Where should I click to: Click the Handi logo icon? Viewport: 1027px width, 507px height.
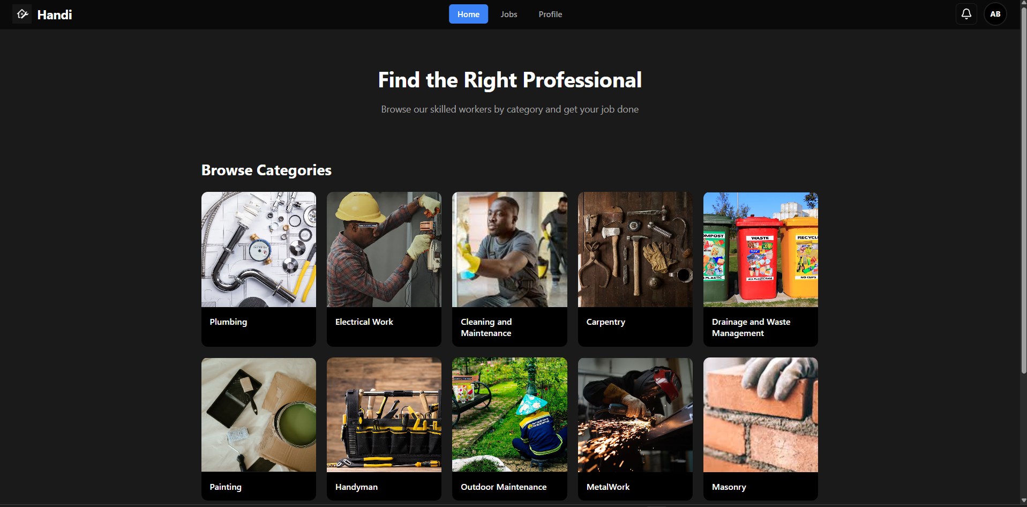pyautogui.click(x=22, y=14)
